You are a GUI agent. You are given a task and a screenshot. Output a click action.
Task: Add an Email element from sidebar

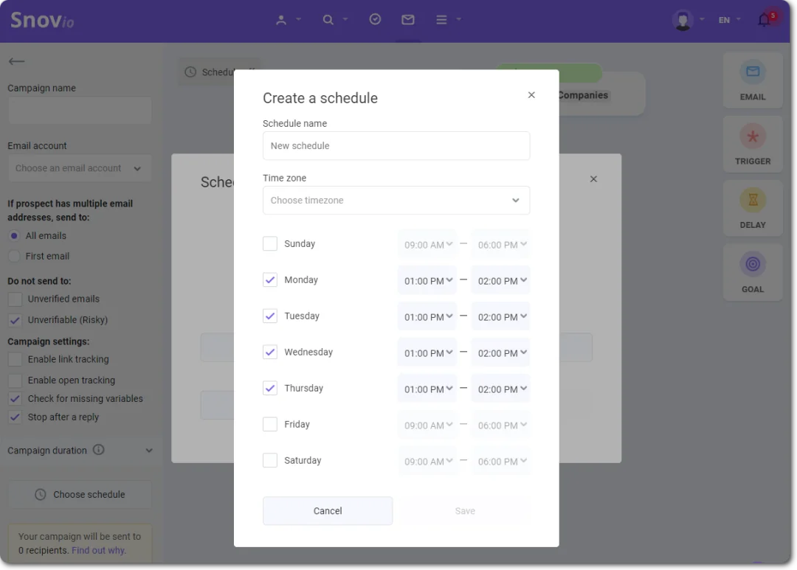[752, 80]
